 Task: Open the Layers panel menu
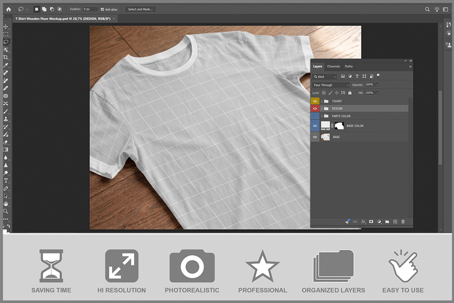[x=410, y=67]
